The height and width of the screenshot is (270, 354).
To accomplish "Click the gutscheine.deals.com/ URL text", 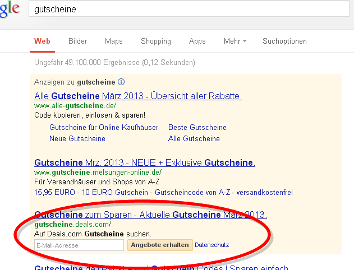I will click(x=73, y=225).
